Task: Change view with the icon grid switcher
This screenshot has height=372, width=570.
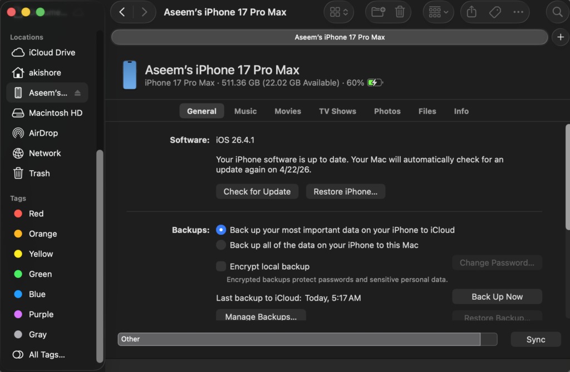Action: pos(339,12)
